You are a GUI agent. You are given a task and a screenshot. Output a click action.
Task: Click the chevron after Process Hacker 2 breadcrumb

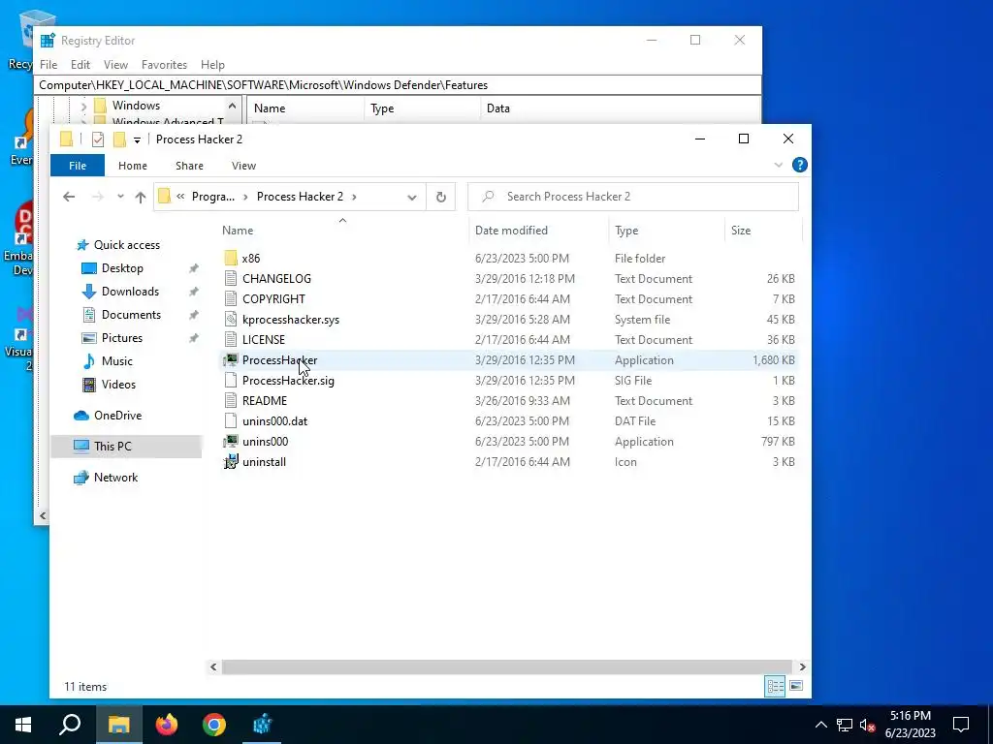coord(354,197)
